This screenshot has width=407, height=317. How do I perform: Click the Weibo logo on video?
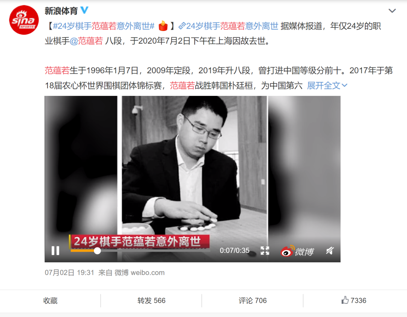[297, 251]
